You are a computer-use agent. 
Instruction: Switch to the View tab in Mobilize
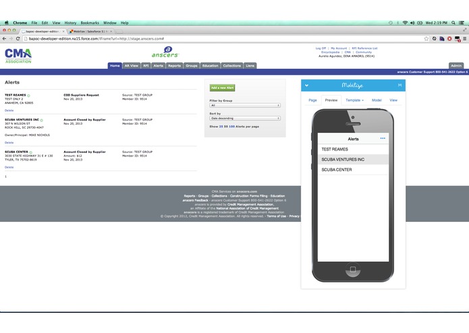click(x=393, y=100)
